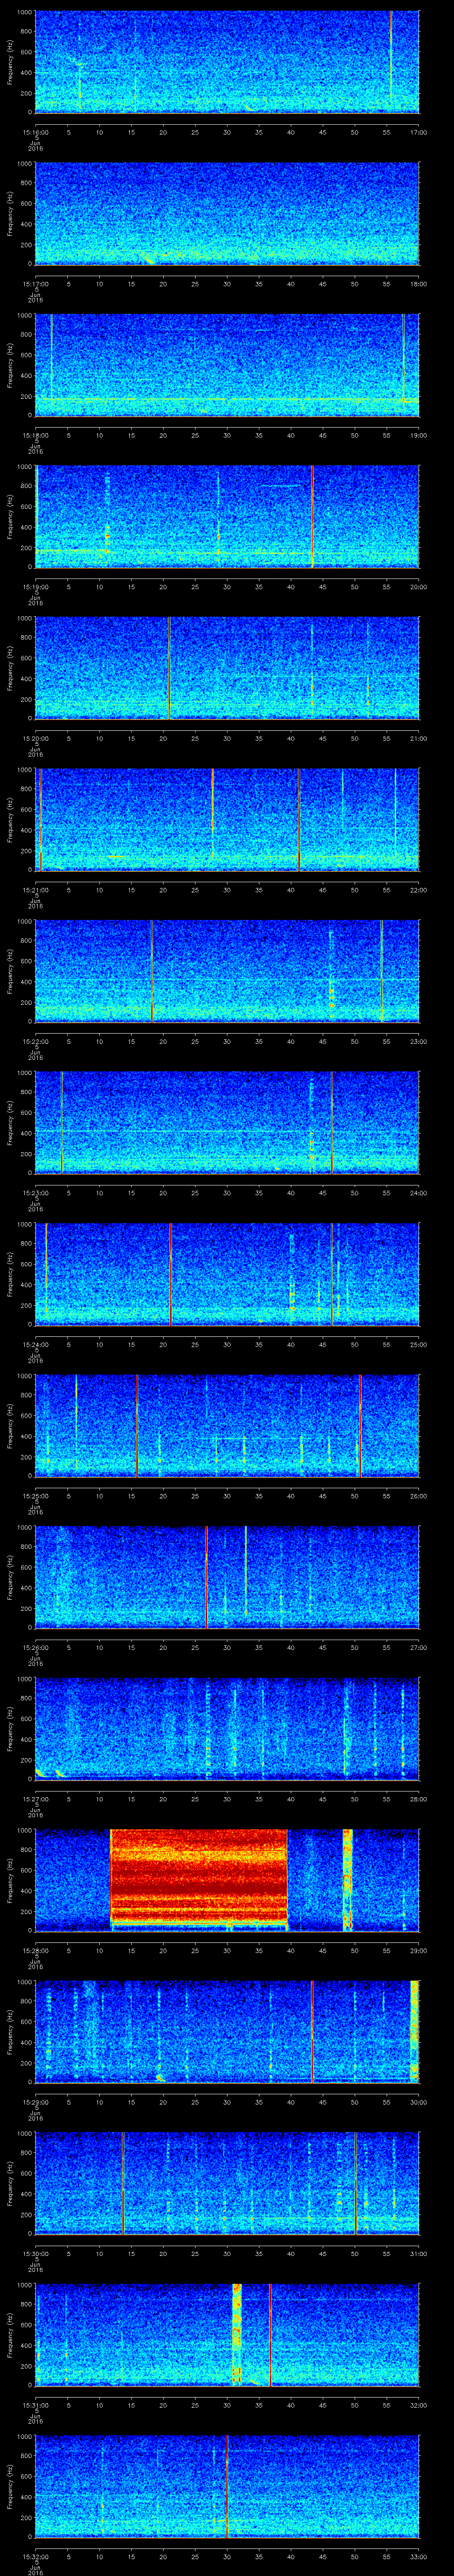Click the red spike near 16 s in 15:25 panel
The image size is (454, 2576).
point(137,1426)
